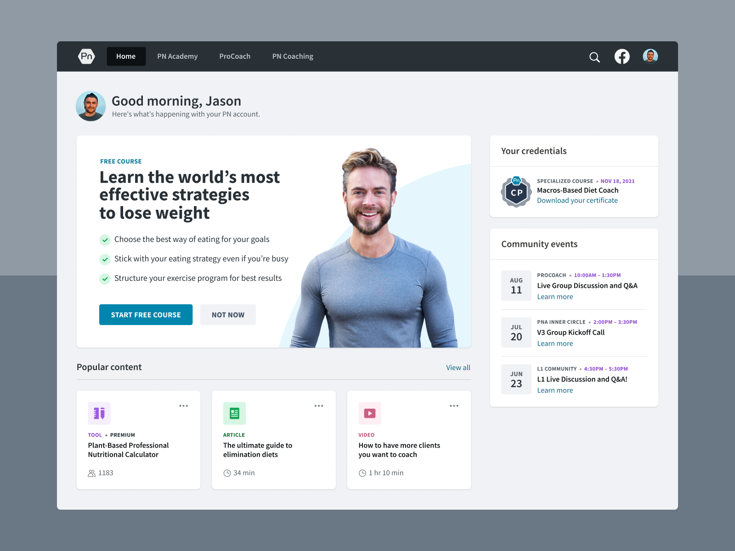Click the PN logo in the navigation bar
This screenshot has height=551, width=735.
click(x=86, y=56)
